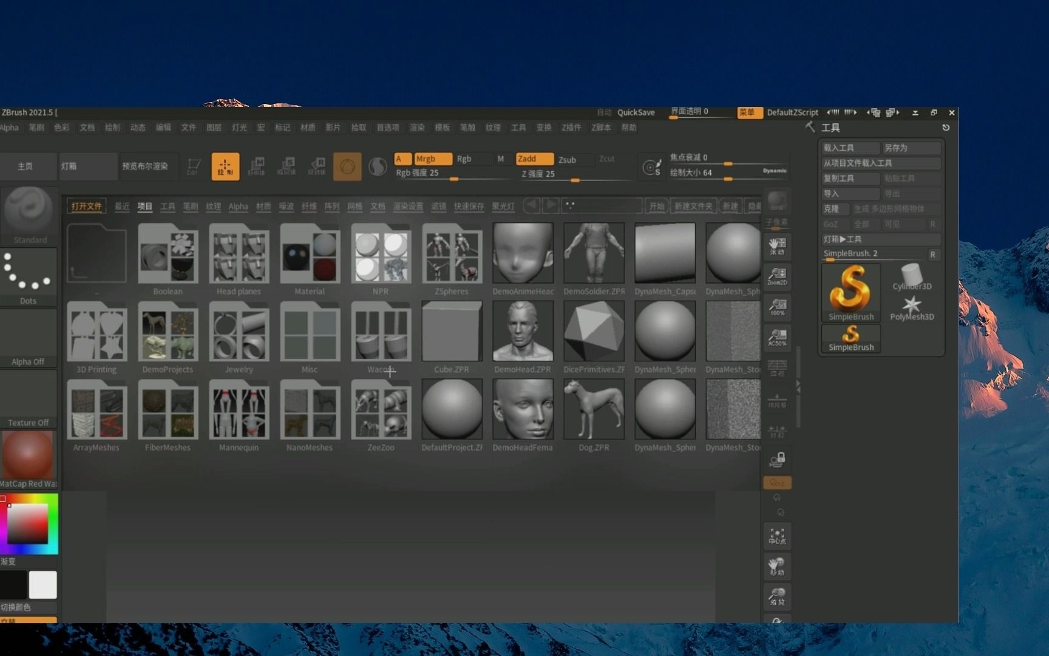Click the 绘制大小 64 draw size slider

[x=715, y=174]
